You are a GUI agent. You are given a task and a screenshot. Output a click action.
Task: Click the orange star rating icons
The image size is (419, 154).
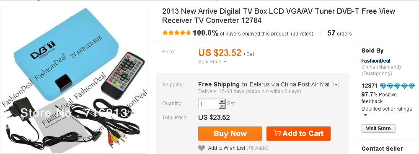(176, 33)
